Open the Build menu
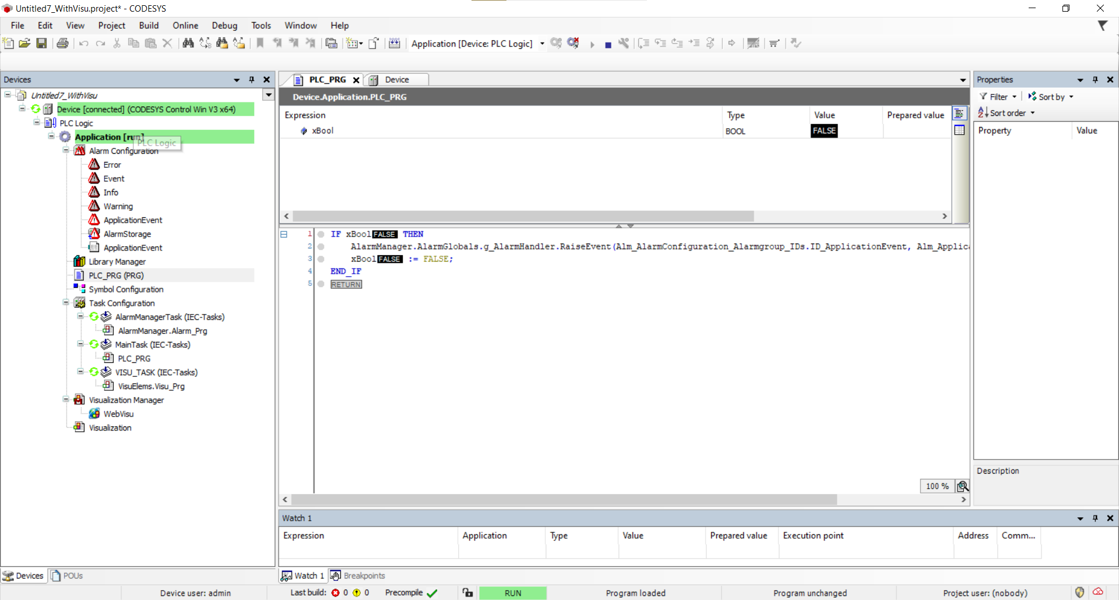Screen dimensions: 1119x600 [149, 26]
